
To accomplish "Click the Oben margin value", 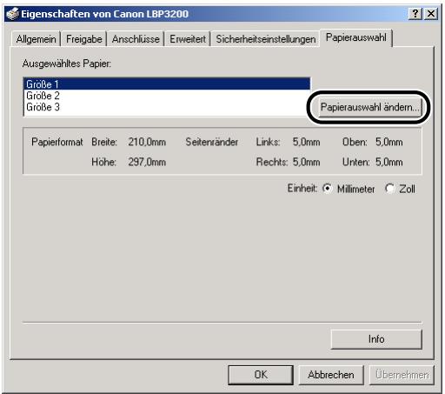I will [389, 142].
